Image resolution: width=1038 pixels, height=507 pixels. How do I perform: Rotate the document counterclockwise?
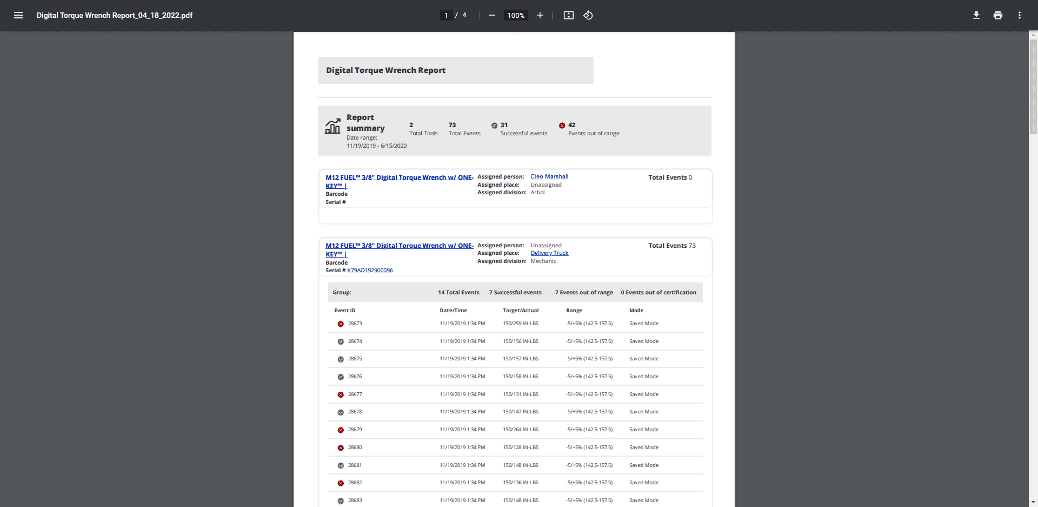click(x=588, y=15)
